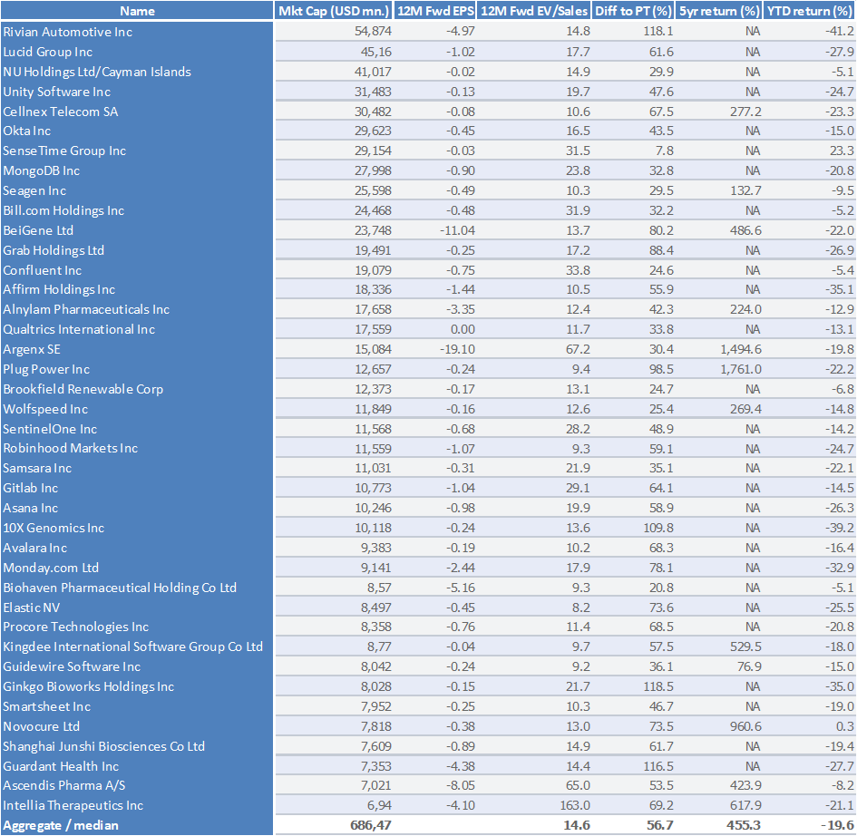Click median 5yr return 455.3
Viewport: 857px width, 836px height.
[744, 826]
